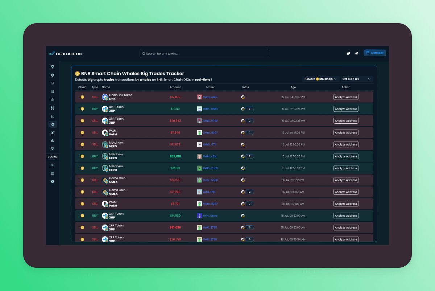Open the Size ($) filter dropdown
Screen dimensions: 435x291
(x=357, y=79)
